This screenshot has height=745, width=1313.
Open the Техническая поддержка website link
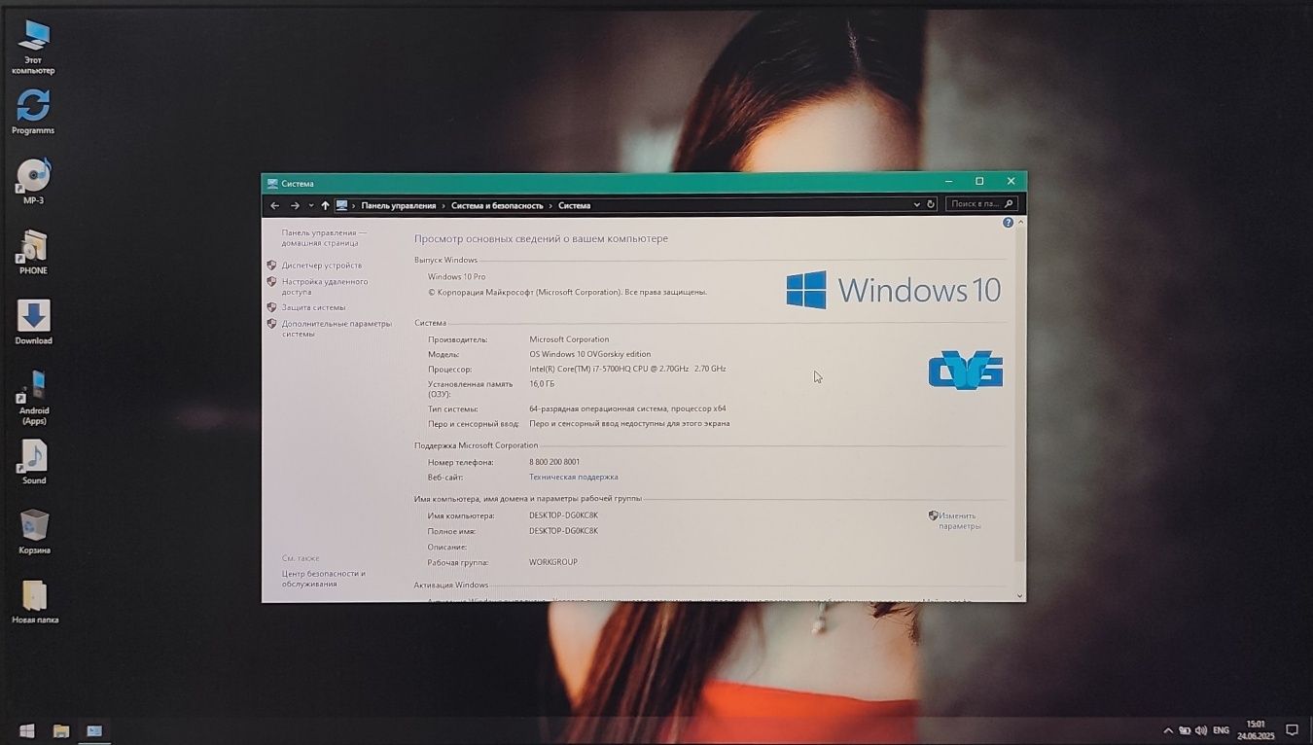tap(573, 477)
